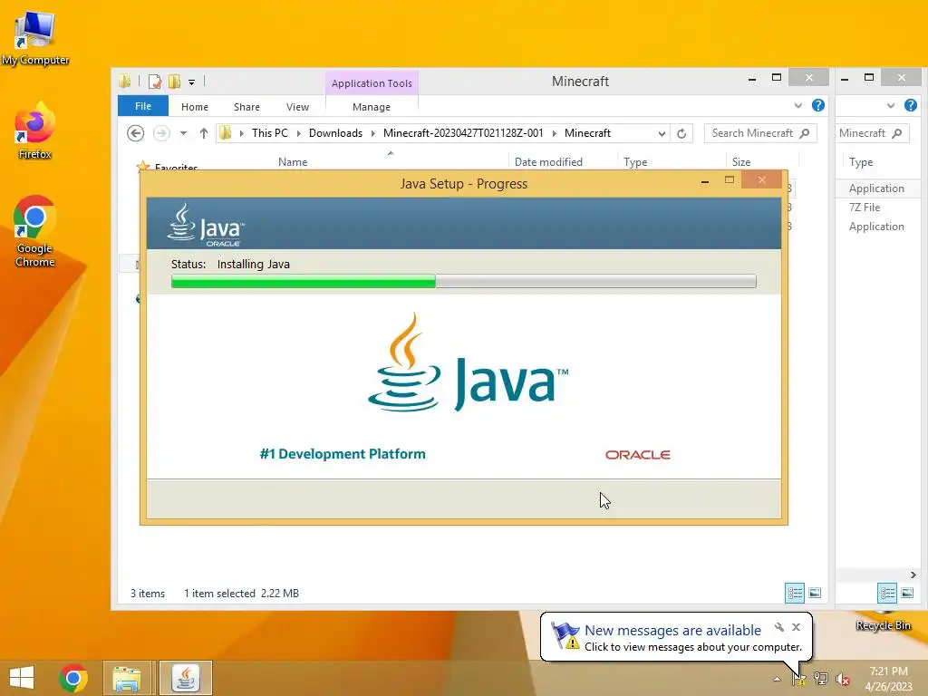Go back in Minecraft Explorer window
The height and width of the screenshot is (696, 928).
pyautogui.click(x=136, y=133)
